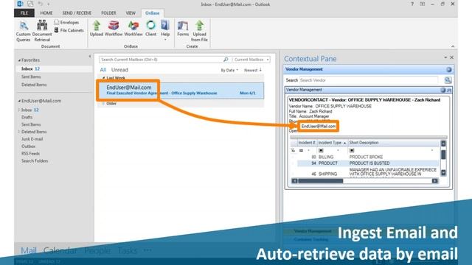Open File Cabinets

coord(69,30)
